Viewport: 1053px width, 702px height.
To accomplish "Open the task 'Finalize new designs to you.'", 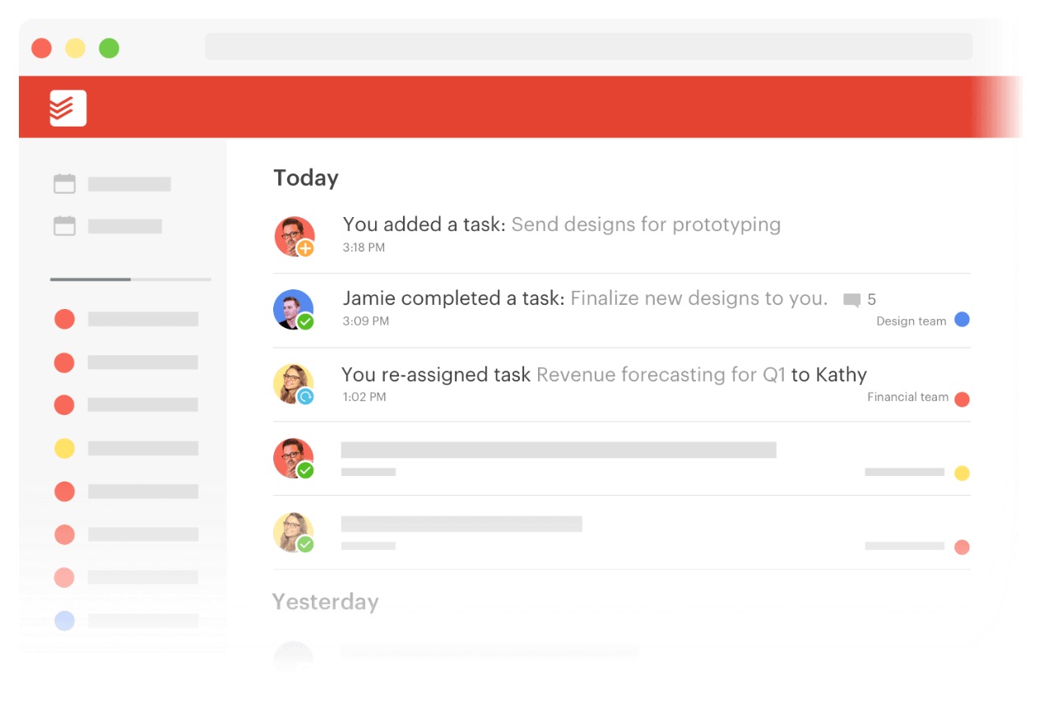I will [x=698, y=298].
